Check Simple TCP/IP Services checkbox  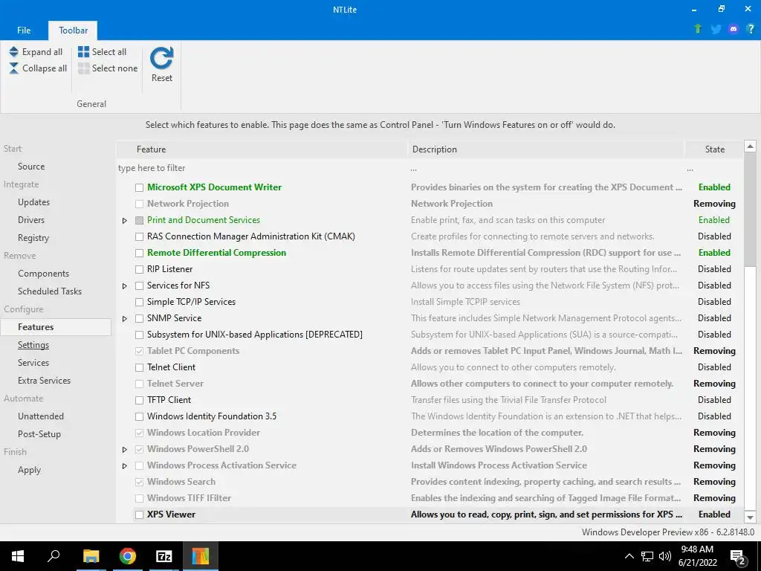[x=139, y=302]
